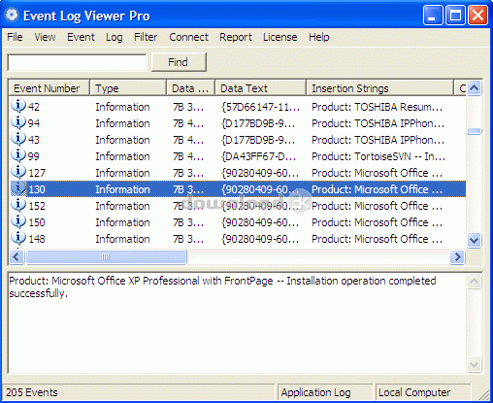Image resolution: width=493 pixels, height=403 pixels.
Task: Click the horizontal scrollbar thumb
Action: point(106,257)
